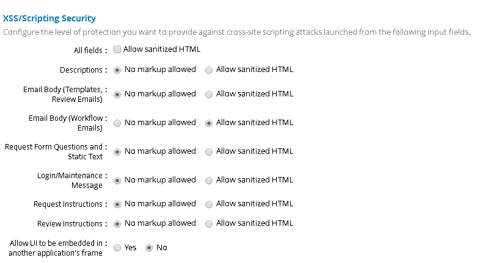Click the XSS/Scripting Security heading
The image size is (488, 263).
click(49, 19)
